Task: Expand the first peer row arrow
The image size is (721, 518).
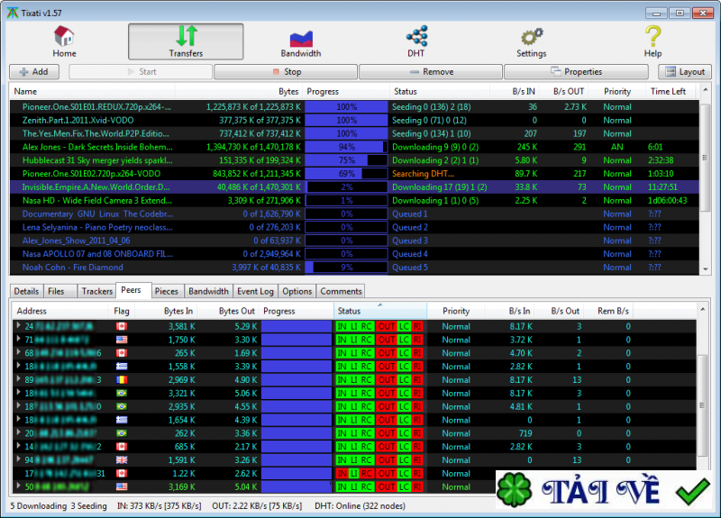Action: point(18,326)
